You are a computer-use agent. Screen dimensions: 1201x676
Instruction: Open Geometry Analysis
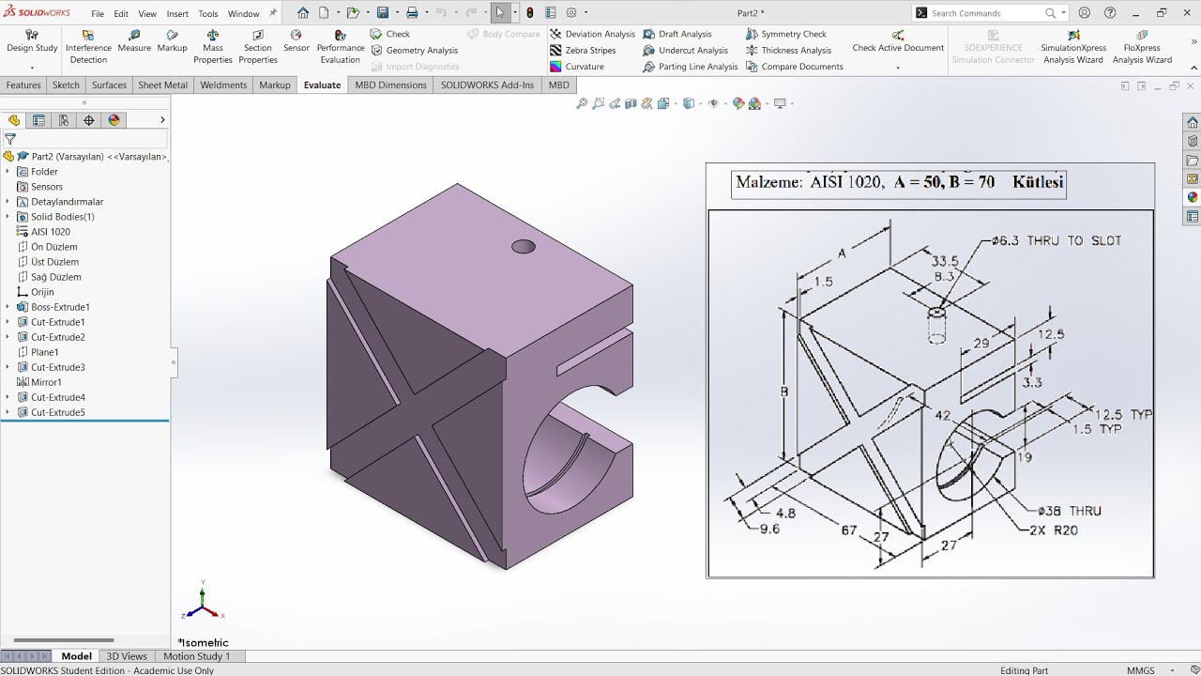[x=414, y=51]
